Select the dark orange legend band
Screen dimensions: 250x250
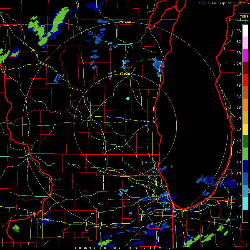(x=245, y=92)
